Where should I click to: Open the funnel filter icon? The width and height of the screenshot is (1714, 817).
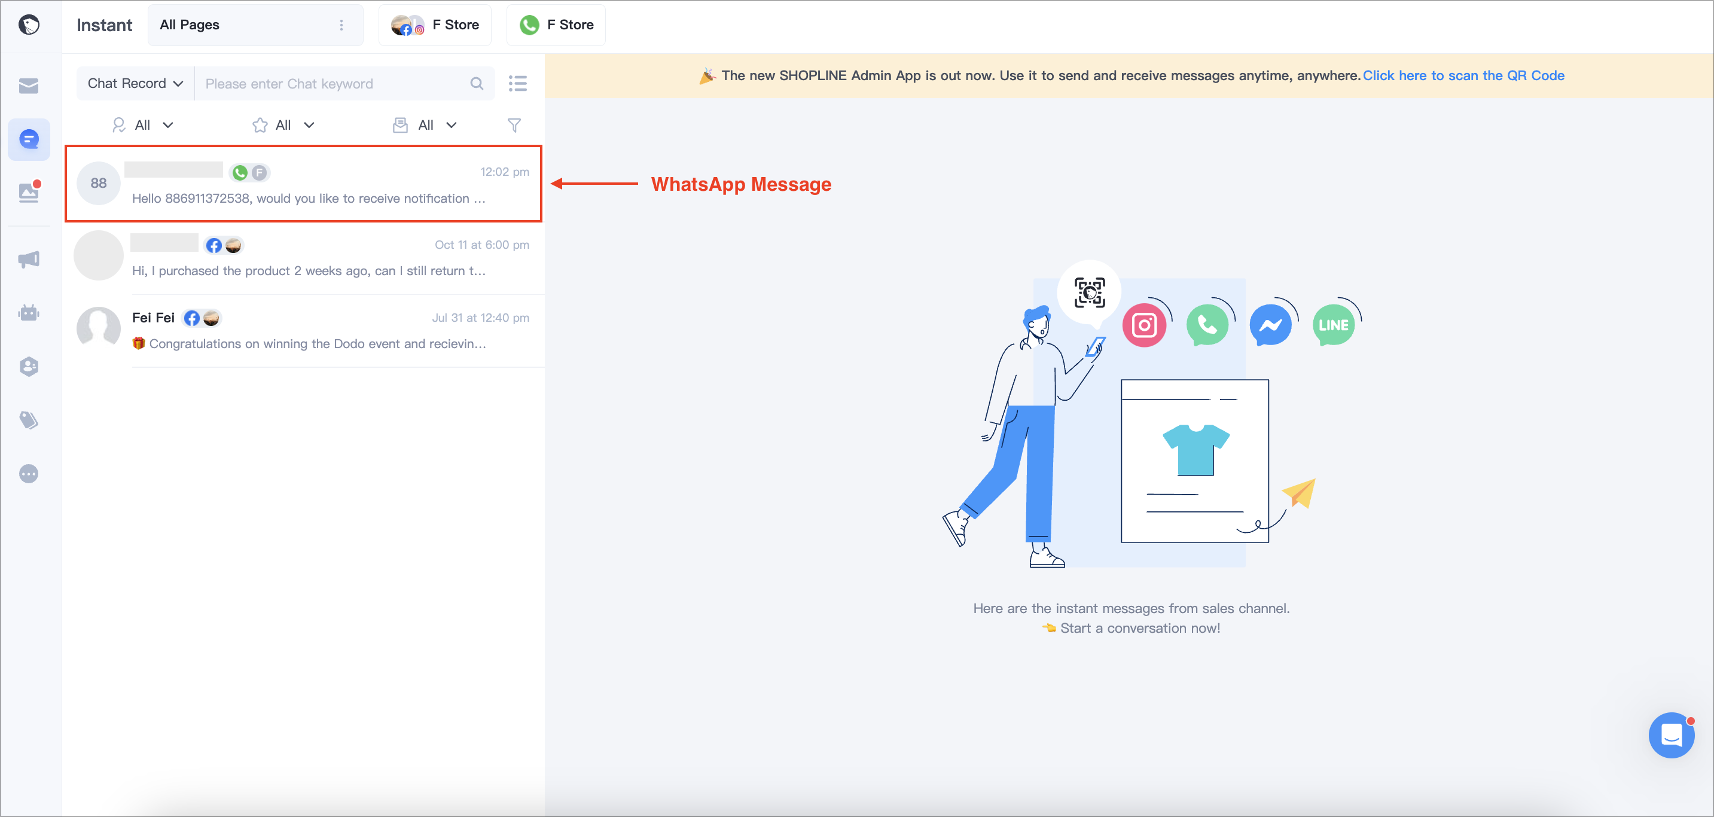pos(514,125)
